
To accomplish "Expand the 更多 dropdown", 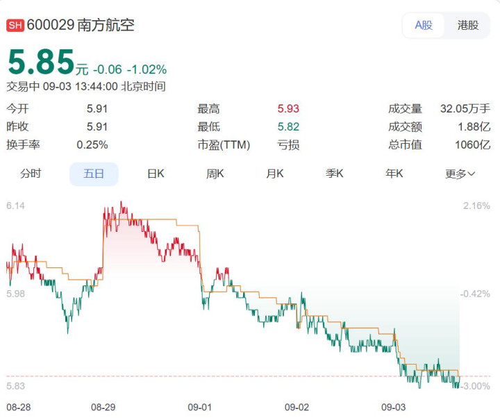I will pos(460,174).
